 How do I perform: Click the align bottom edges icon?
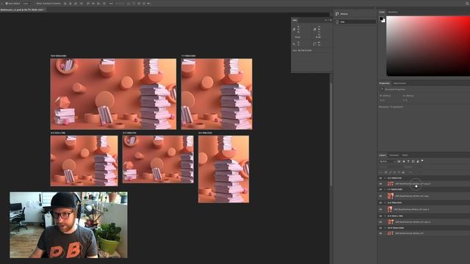(x=98, y=3)
